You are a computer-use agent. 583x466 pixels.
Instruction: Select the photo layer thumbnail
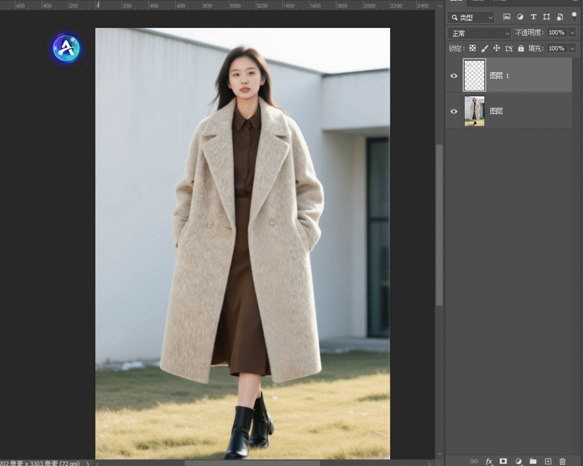(474, 111)
